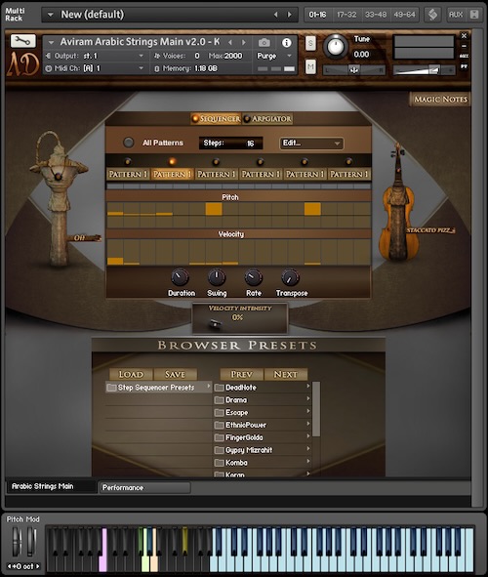Enable the fifth pattern LED
This screenshot has width=488, height=577.
coord(305,161)
